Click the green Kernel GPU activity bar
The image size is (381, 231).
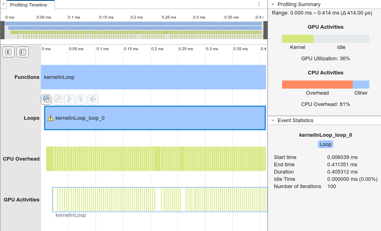(297, 39)
